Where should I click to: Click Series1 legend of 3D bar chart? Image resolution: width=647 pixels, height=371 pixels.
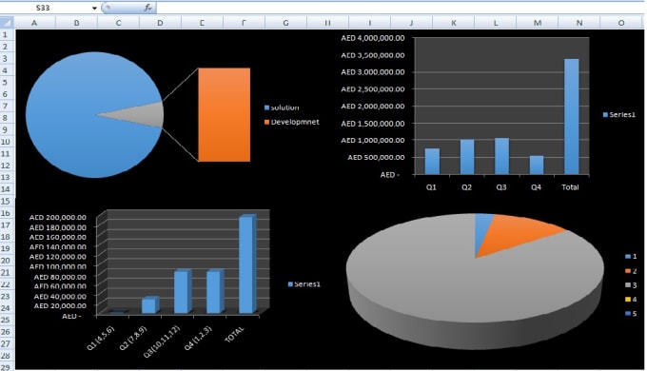coord(304,283)
